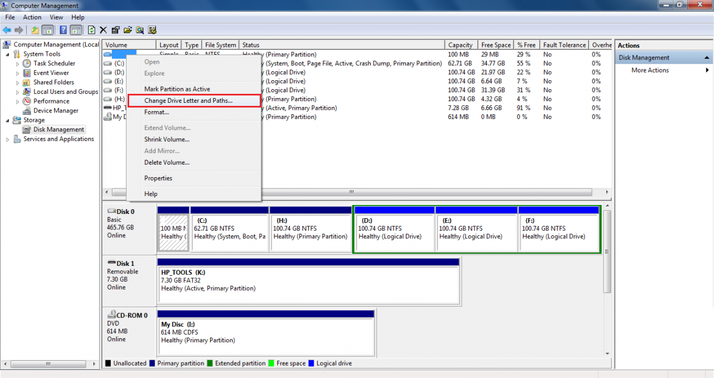Select Event Viewer in the console tree
The height and width of the screenshot is (378, 714).
point(51,73)
